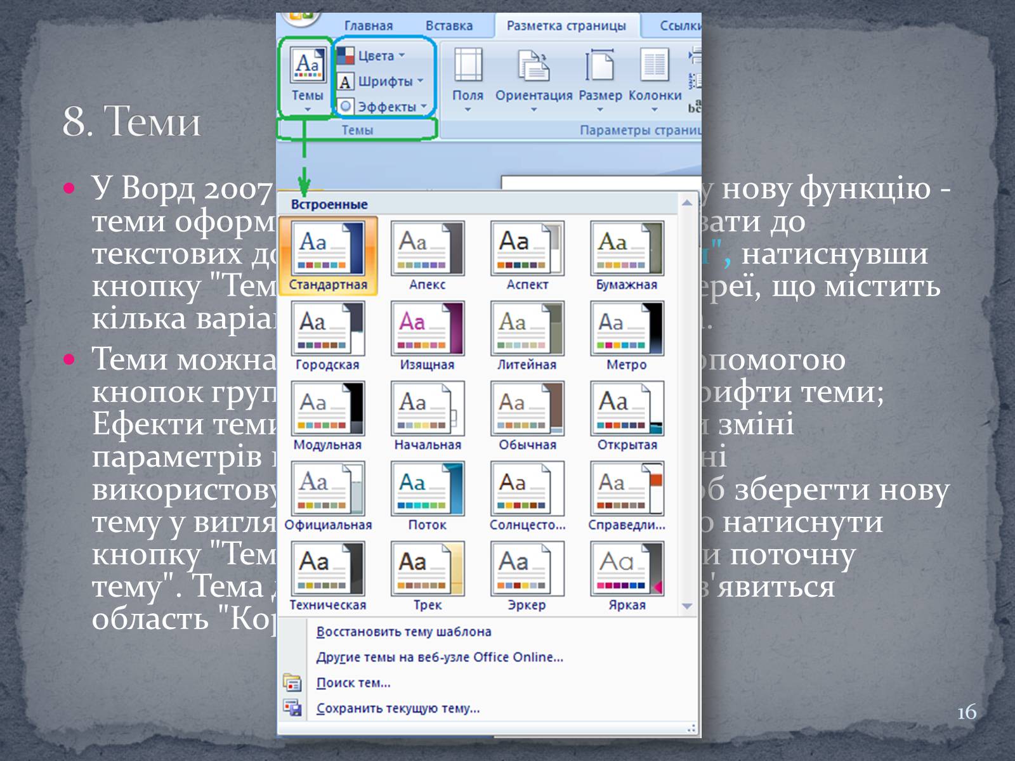Apply the Метро theme
This screenshot has width=1015, height=761.
(x=627, y=328)
